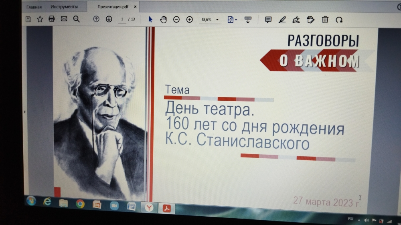This screenshot has height=225, width=401.
Task: Click the date 27 марта 2023 г.
Action: (x=326, y=202)
